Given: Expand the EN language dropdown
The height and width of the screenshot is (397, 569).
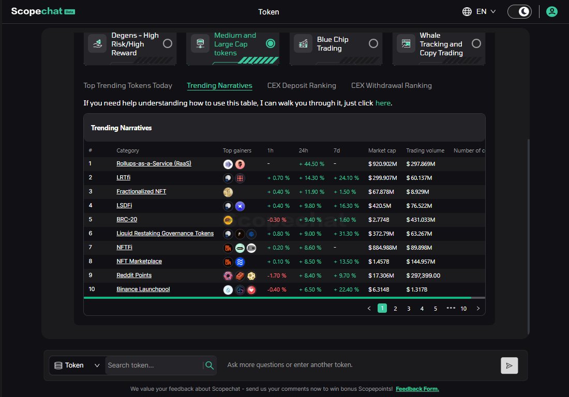Looking at the screenshot, I should tap(486, 11).
